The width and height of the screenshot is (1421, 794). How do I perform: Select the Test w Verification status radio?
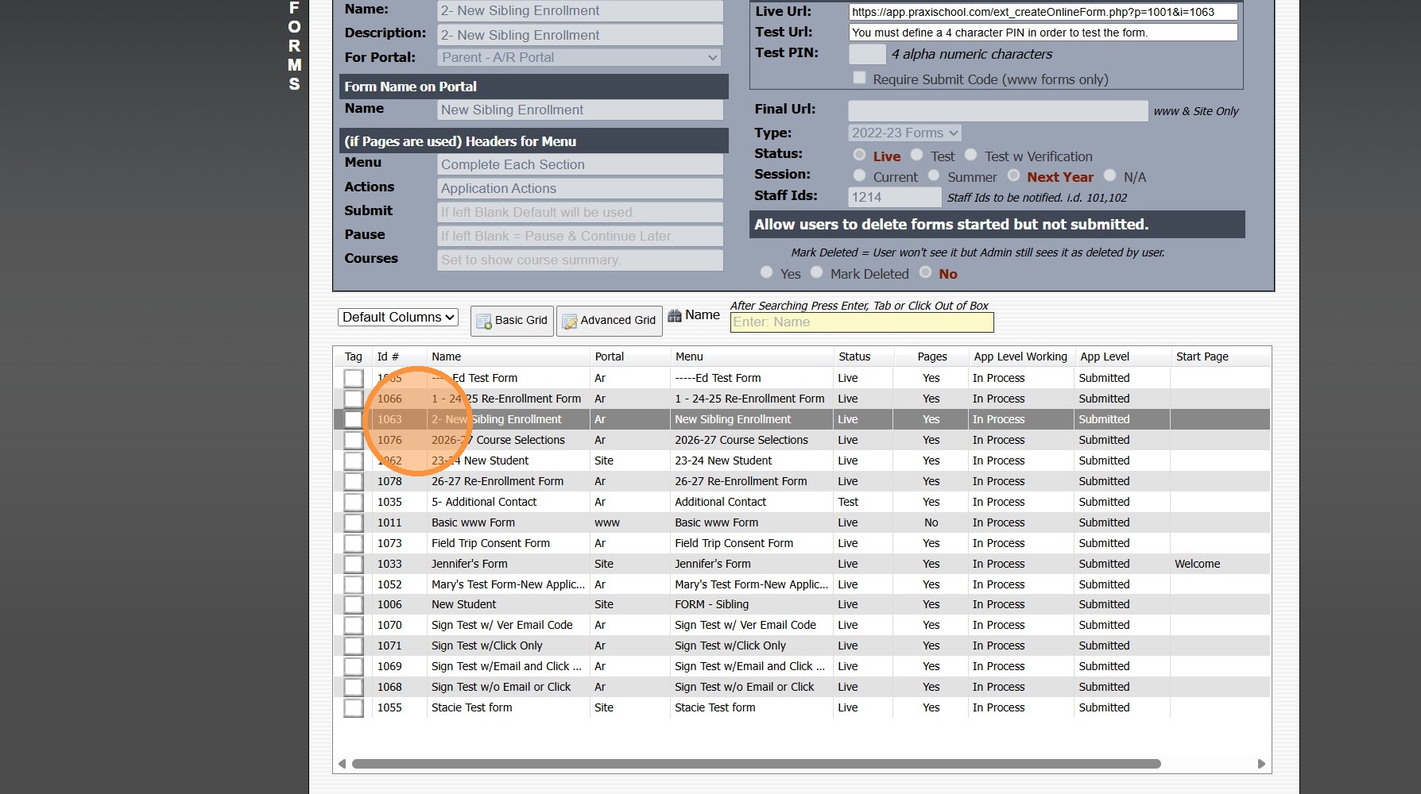click(971, 156)
